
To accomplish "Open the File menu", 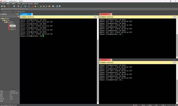I will click(3, 4).
